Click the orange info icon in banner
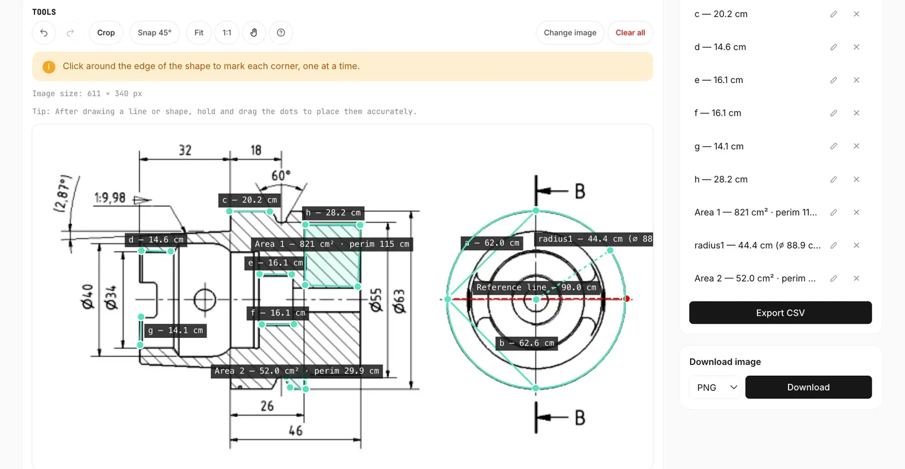 [49, 67]
